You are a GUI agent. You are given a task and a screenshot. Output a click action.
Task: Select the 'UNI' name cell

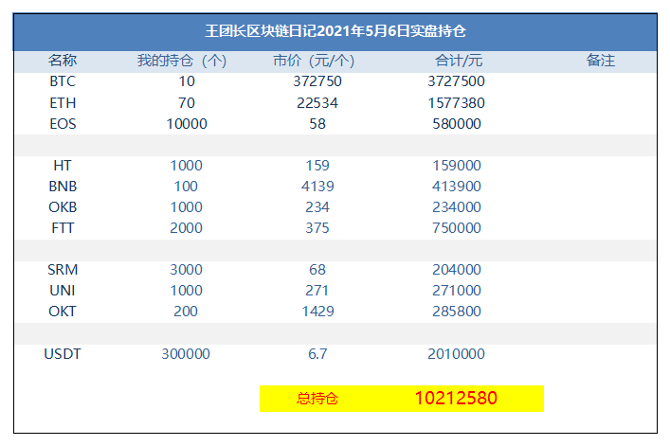pyautogui.click(x=63, y=290)
